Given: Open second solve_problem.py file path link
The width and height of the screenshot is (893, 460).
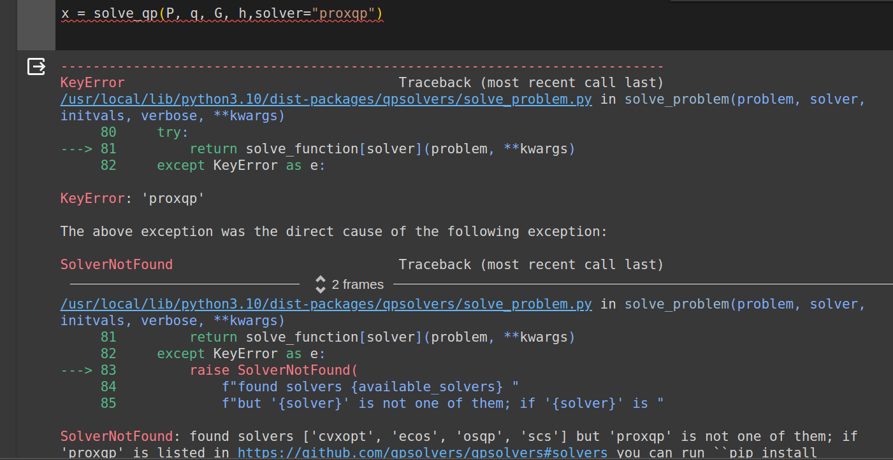Looking at the screenshot, I should pos(326,304).
